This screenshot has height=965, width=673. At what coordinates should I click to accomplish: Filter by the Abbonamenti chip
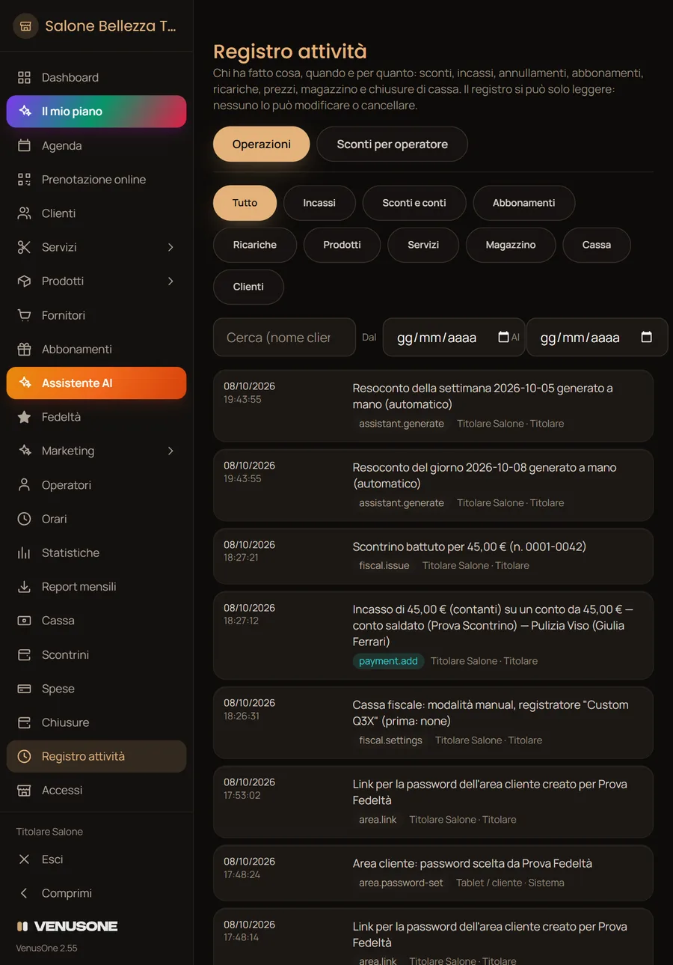coord(524,203)
